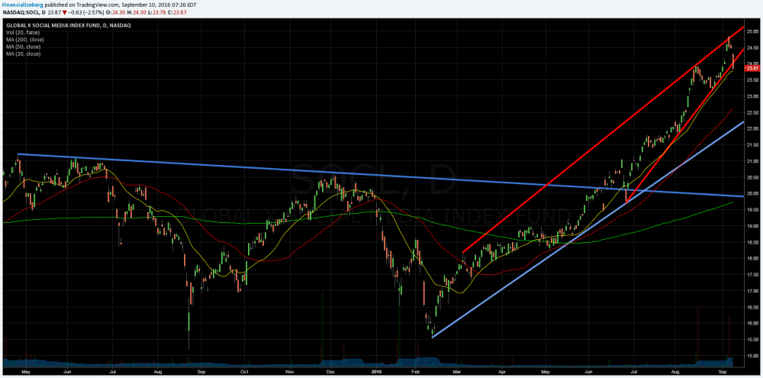Image resolution: width=763 pixels, height=378 pixels.
Task: Click the 24.50 price axis label
Action: tap(752, 48)
